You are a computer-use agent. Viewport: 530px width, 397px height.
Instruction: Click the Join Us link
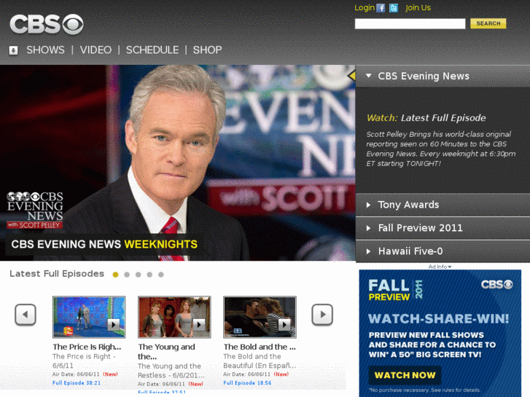point(418,8)
